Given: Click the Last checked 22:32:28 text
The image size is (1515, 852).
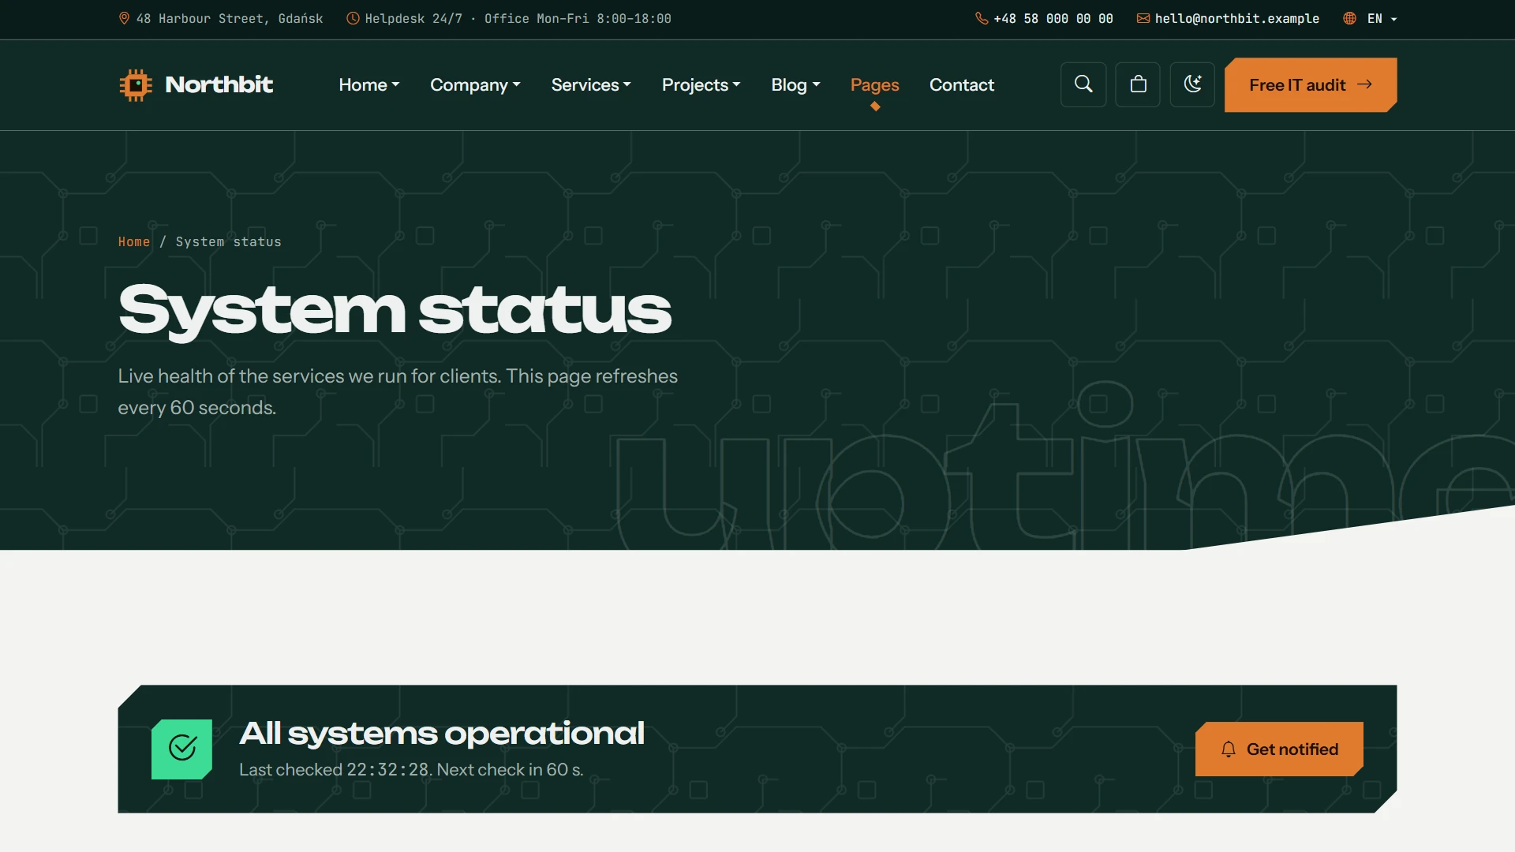Looking at the screenshot, I should point(411,769).
